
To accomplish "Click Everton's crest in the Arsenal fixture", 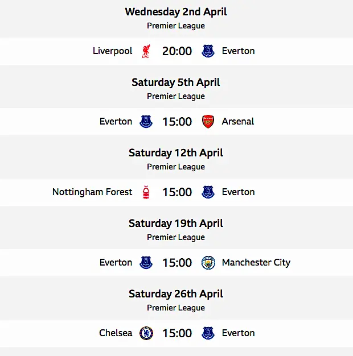I will (x=146, y=122).
